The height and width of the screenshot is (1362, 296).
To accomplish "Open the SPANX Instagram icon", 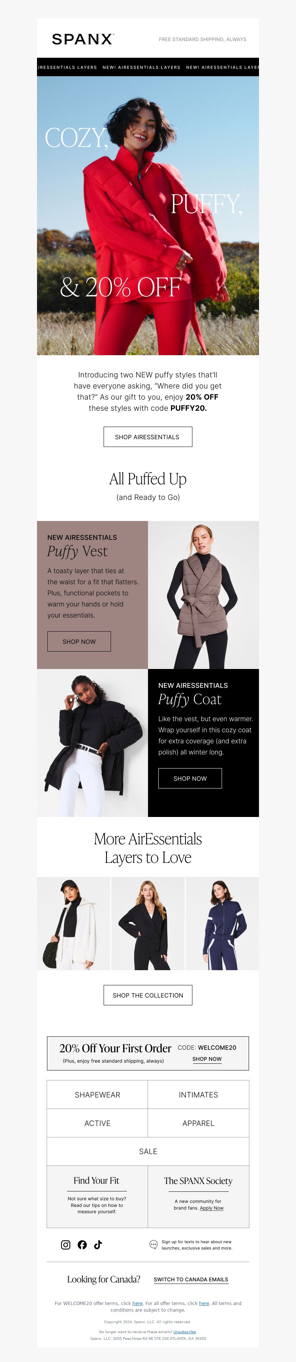I will coord(65,1245).
